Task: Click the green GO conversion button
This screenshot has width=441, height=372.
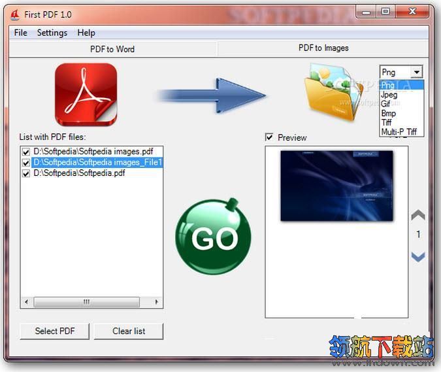Action: point(213,237)
